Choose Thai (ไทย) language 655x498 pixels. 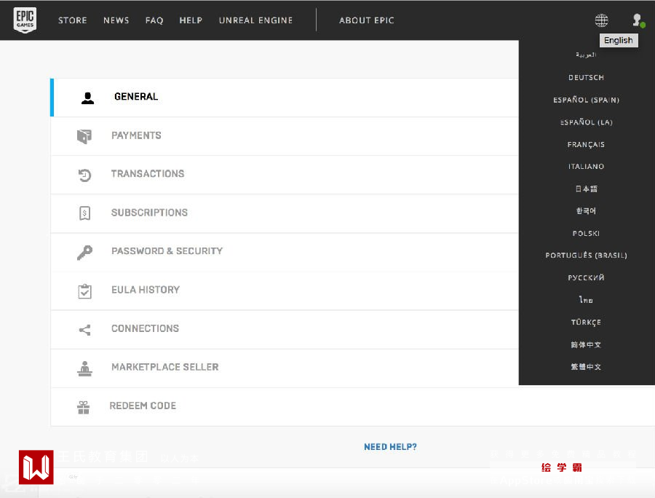pos(586,299)
